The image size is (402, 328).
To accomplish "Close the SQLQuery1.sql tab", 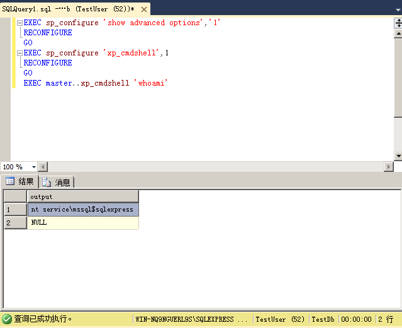I will pos(144,9).
